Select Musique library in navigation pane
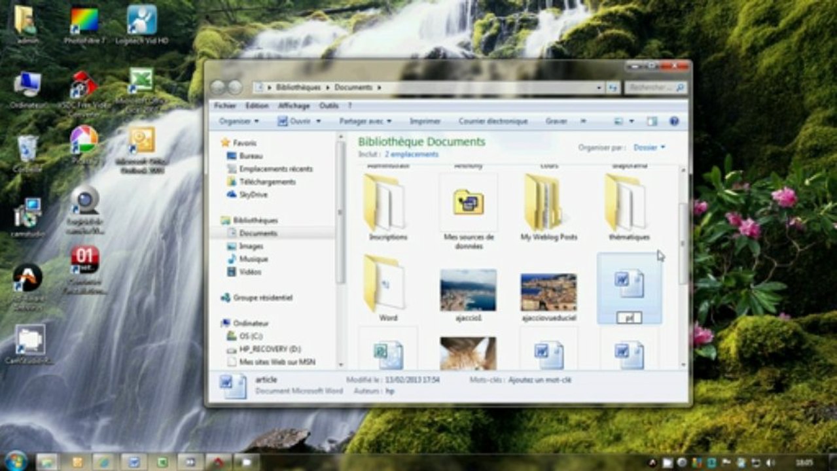The width and height of the screenshot is (837, 471). [247, 259]
